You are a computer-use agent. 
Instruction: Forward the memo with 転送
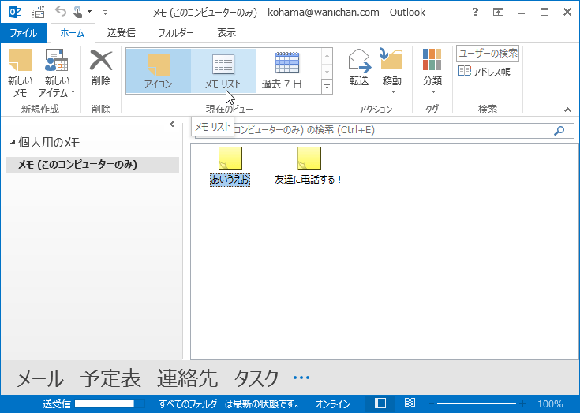359,69
